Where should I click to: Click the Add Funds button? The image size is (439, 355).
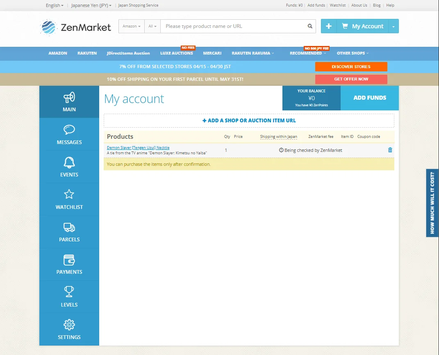tap(370, 98)
